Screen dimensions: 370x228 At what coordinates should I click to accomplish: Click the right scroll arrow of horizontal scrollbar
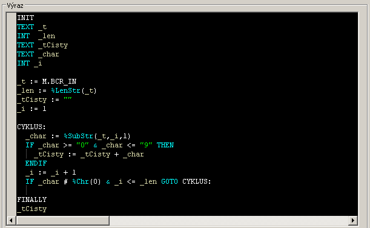pyautogui.click(x=353, y=221)
